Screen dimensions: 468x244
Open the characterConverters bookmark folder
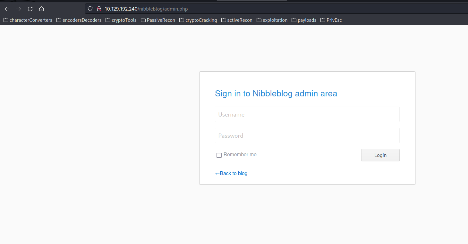(28, 20)
